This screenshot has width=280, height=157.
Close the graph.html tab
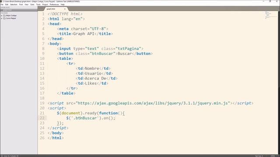click(65, 9)
